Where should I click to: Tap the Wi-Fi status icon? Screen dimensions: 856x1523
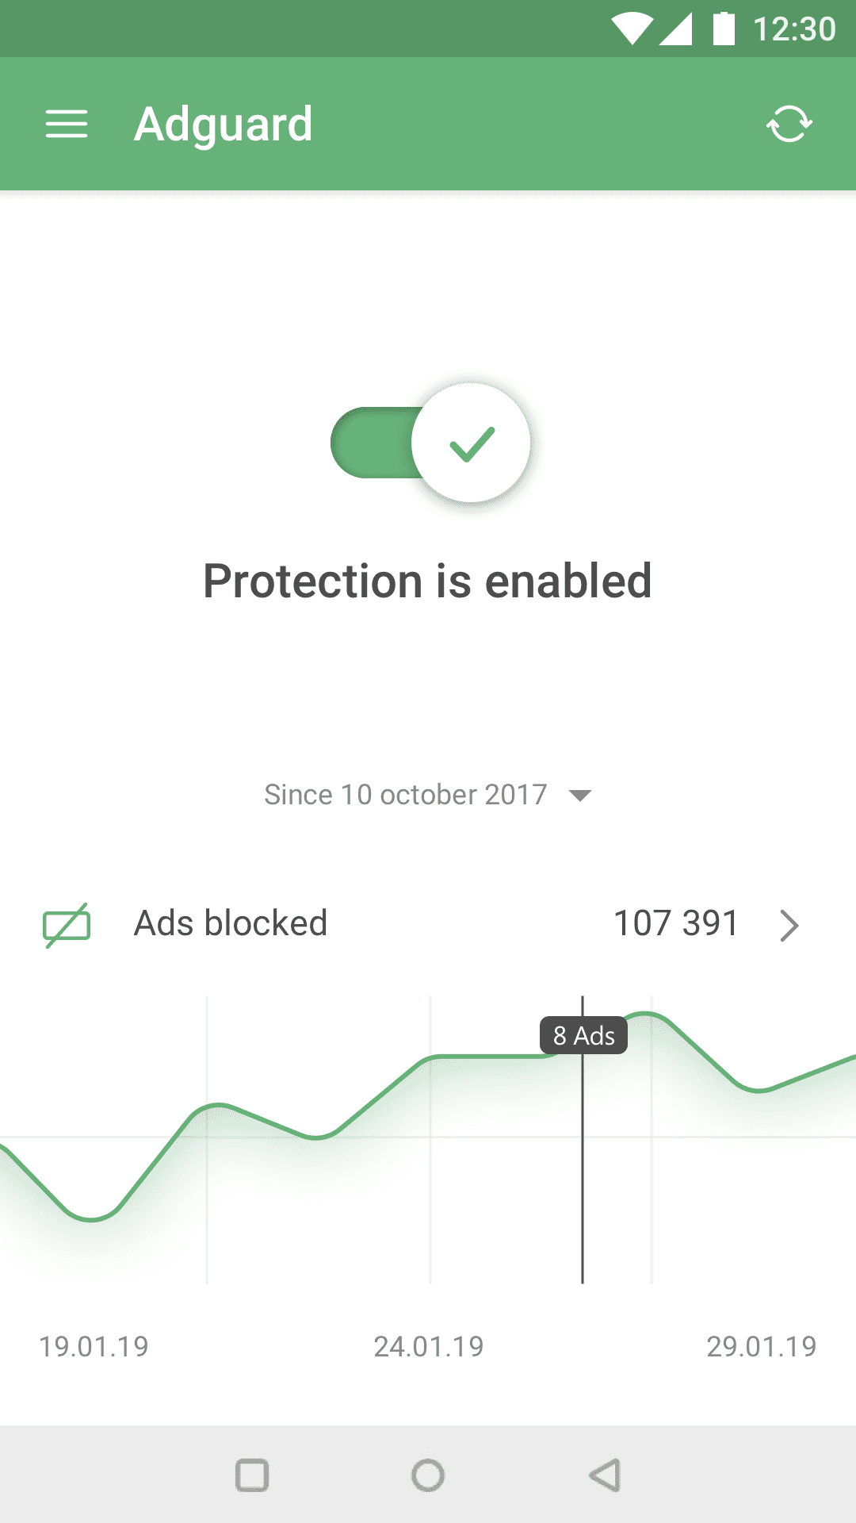click(x=632, y=29)
